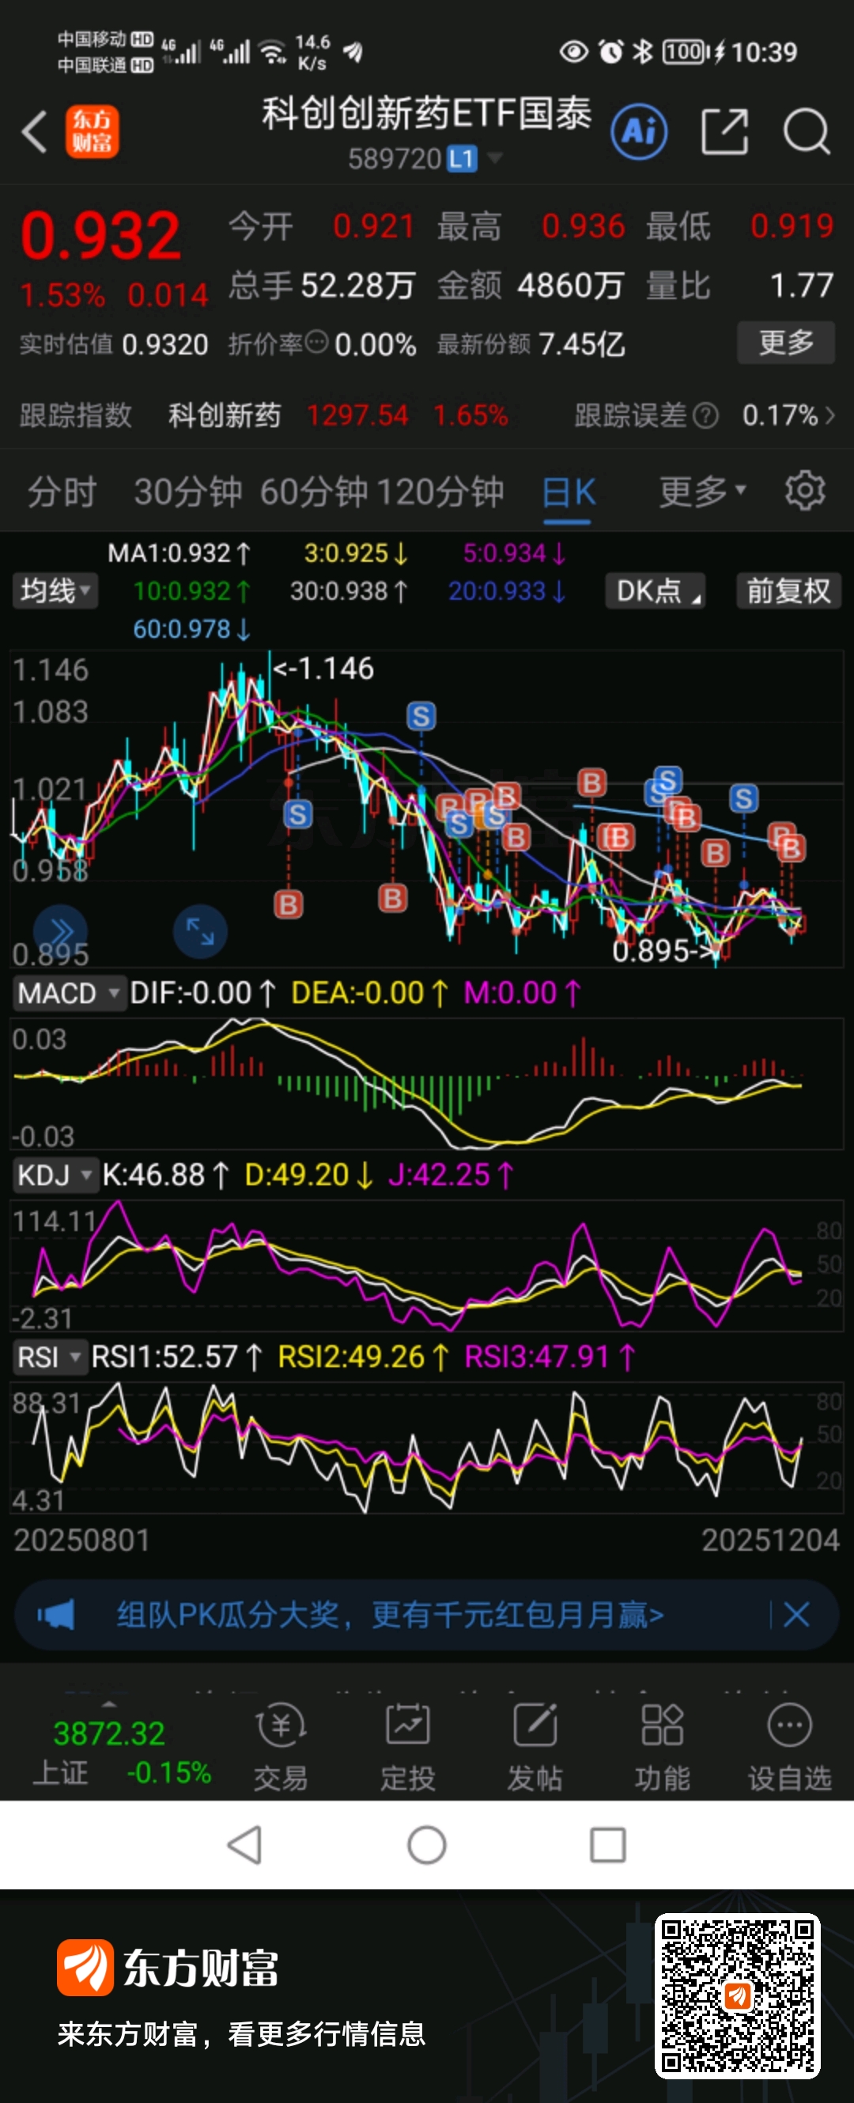This screenshot has height=2103, width=854.
Task: Tap the 3872.32 上证 index value
Action: point(109,1734)
